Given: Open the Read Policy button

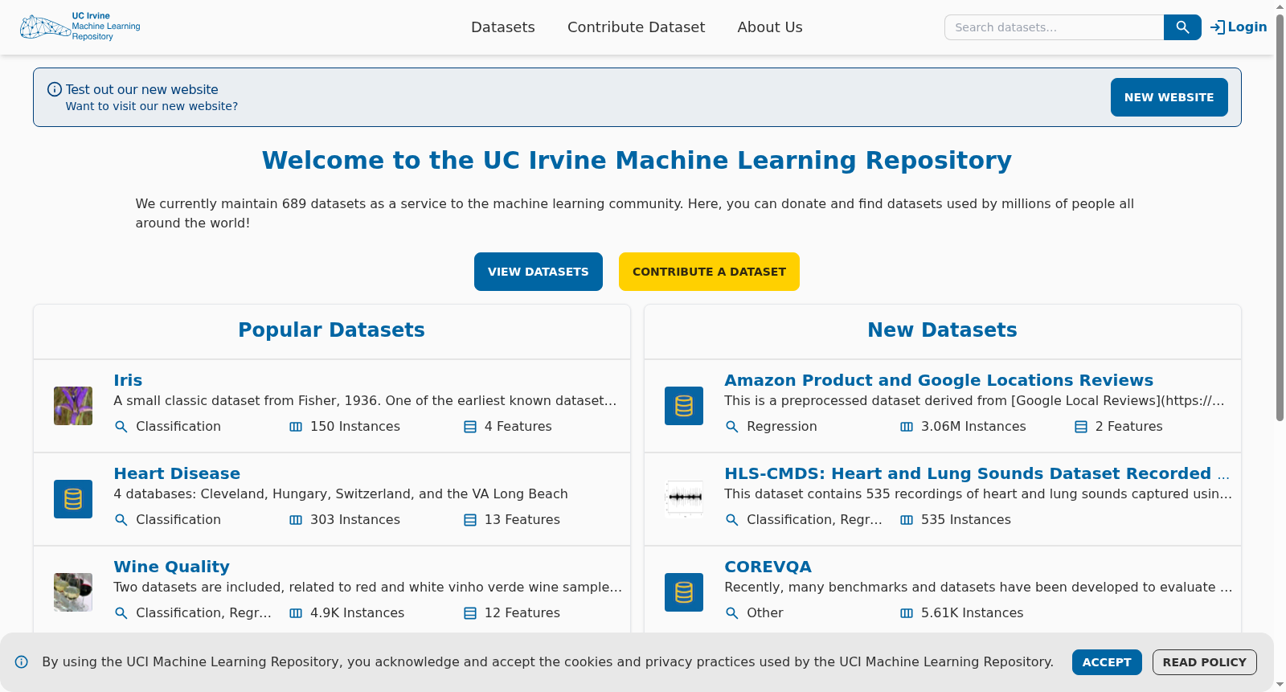Looking at the screenshot, I should click(1204, 662).
